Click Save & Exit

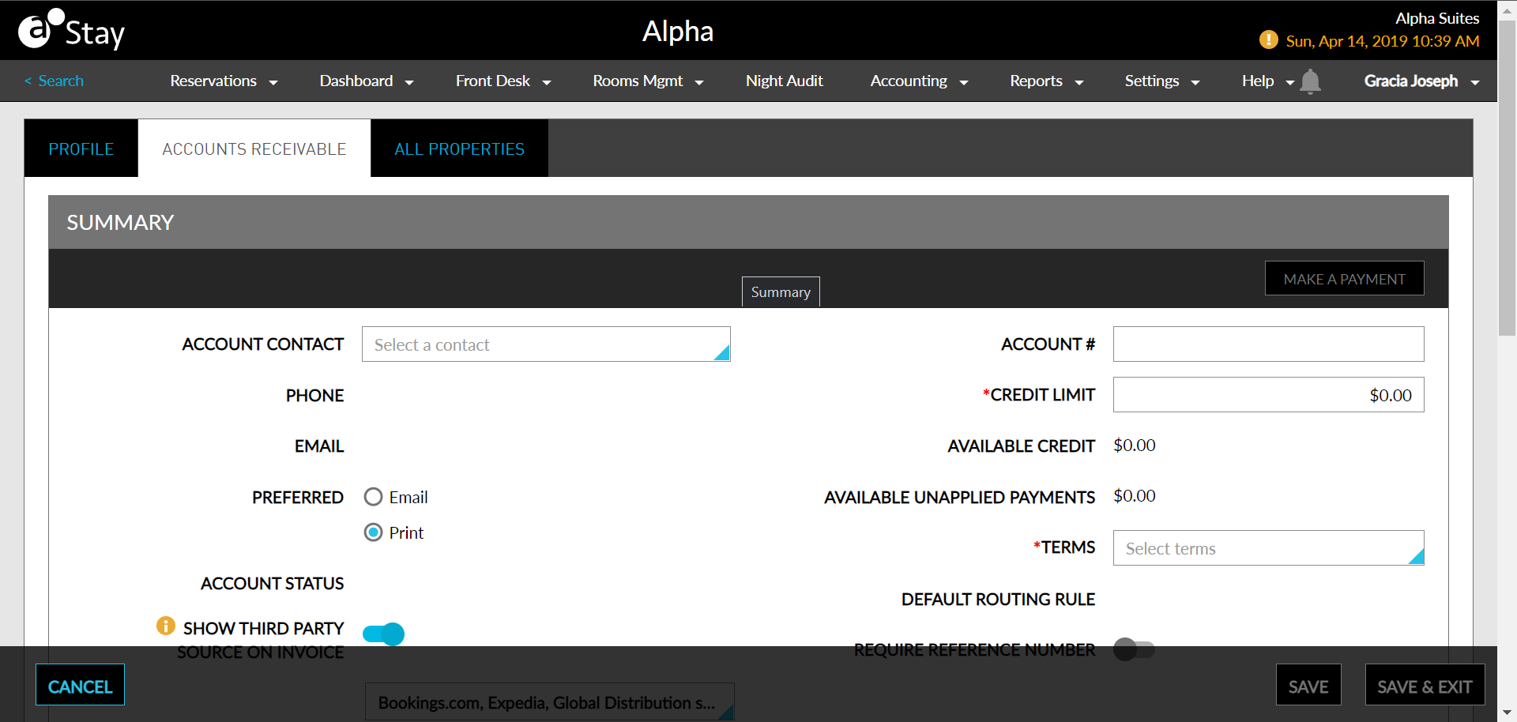point(1425,685)
